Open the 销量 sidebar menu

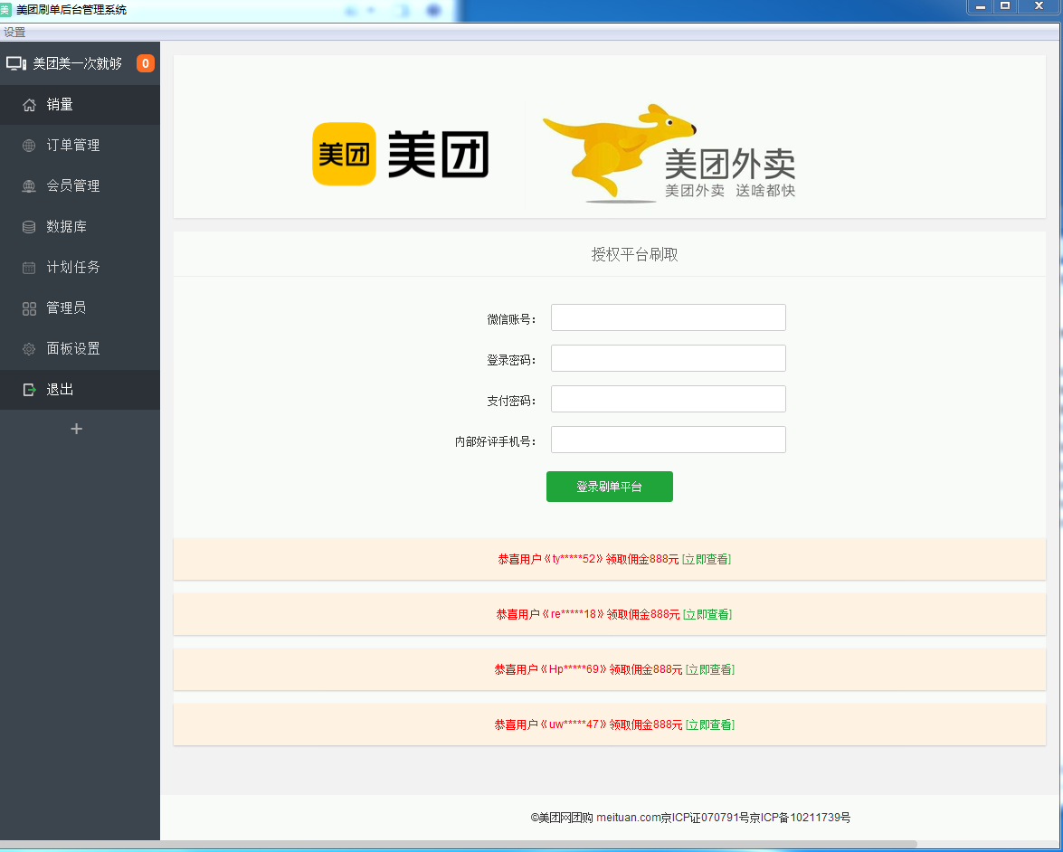(x=80, y=104)
